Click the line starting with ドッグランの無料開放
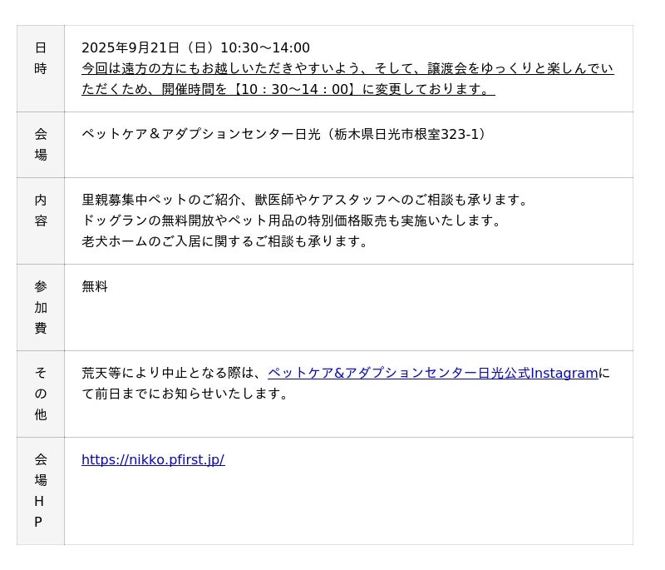The width and height of the screenshot is (665, 570). [292, 221]
